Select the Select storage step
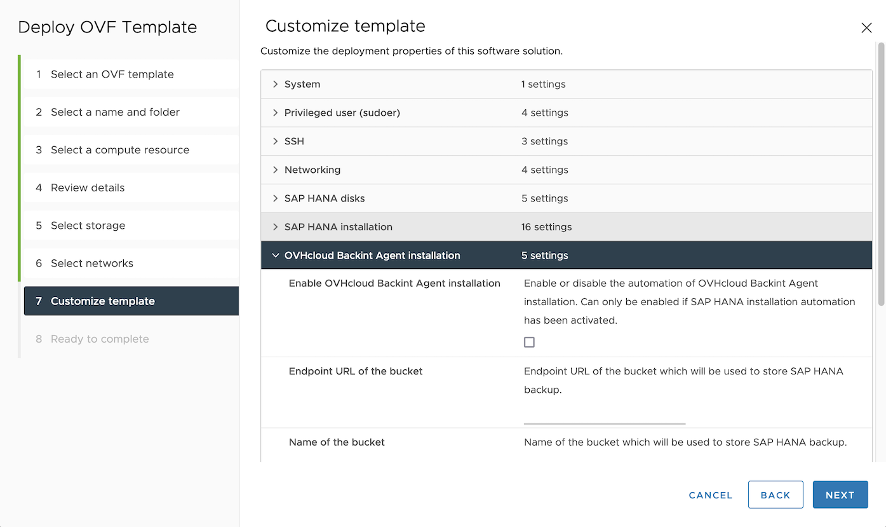 point(89,225)
